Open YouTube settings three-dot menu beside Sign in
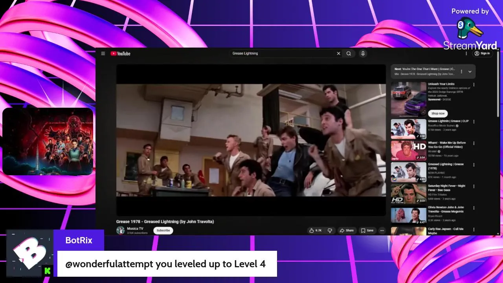The height and width of the screenshot is (283, 503). pyautogui.click(x=466, y=53)
